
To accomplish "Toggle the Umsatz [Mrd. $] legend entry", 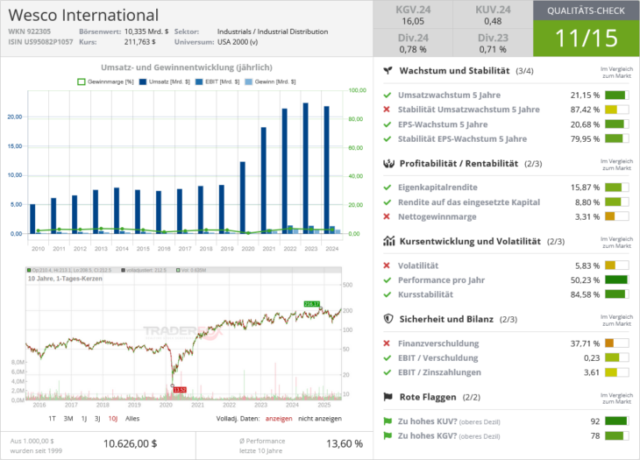I will (165, 82).
